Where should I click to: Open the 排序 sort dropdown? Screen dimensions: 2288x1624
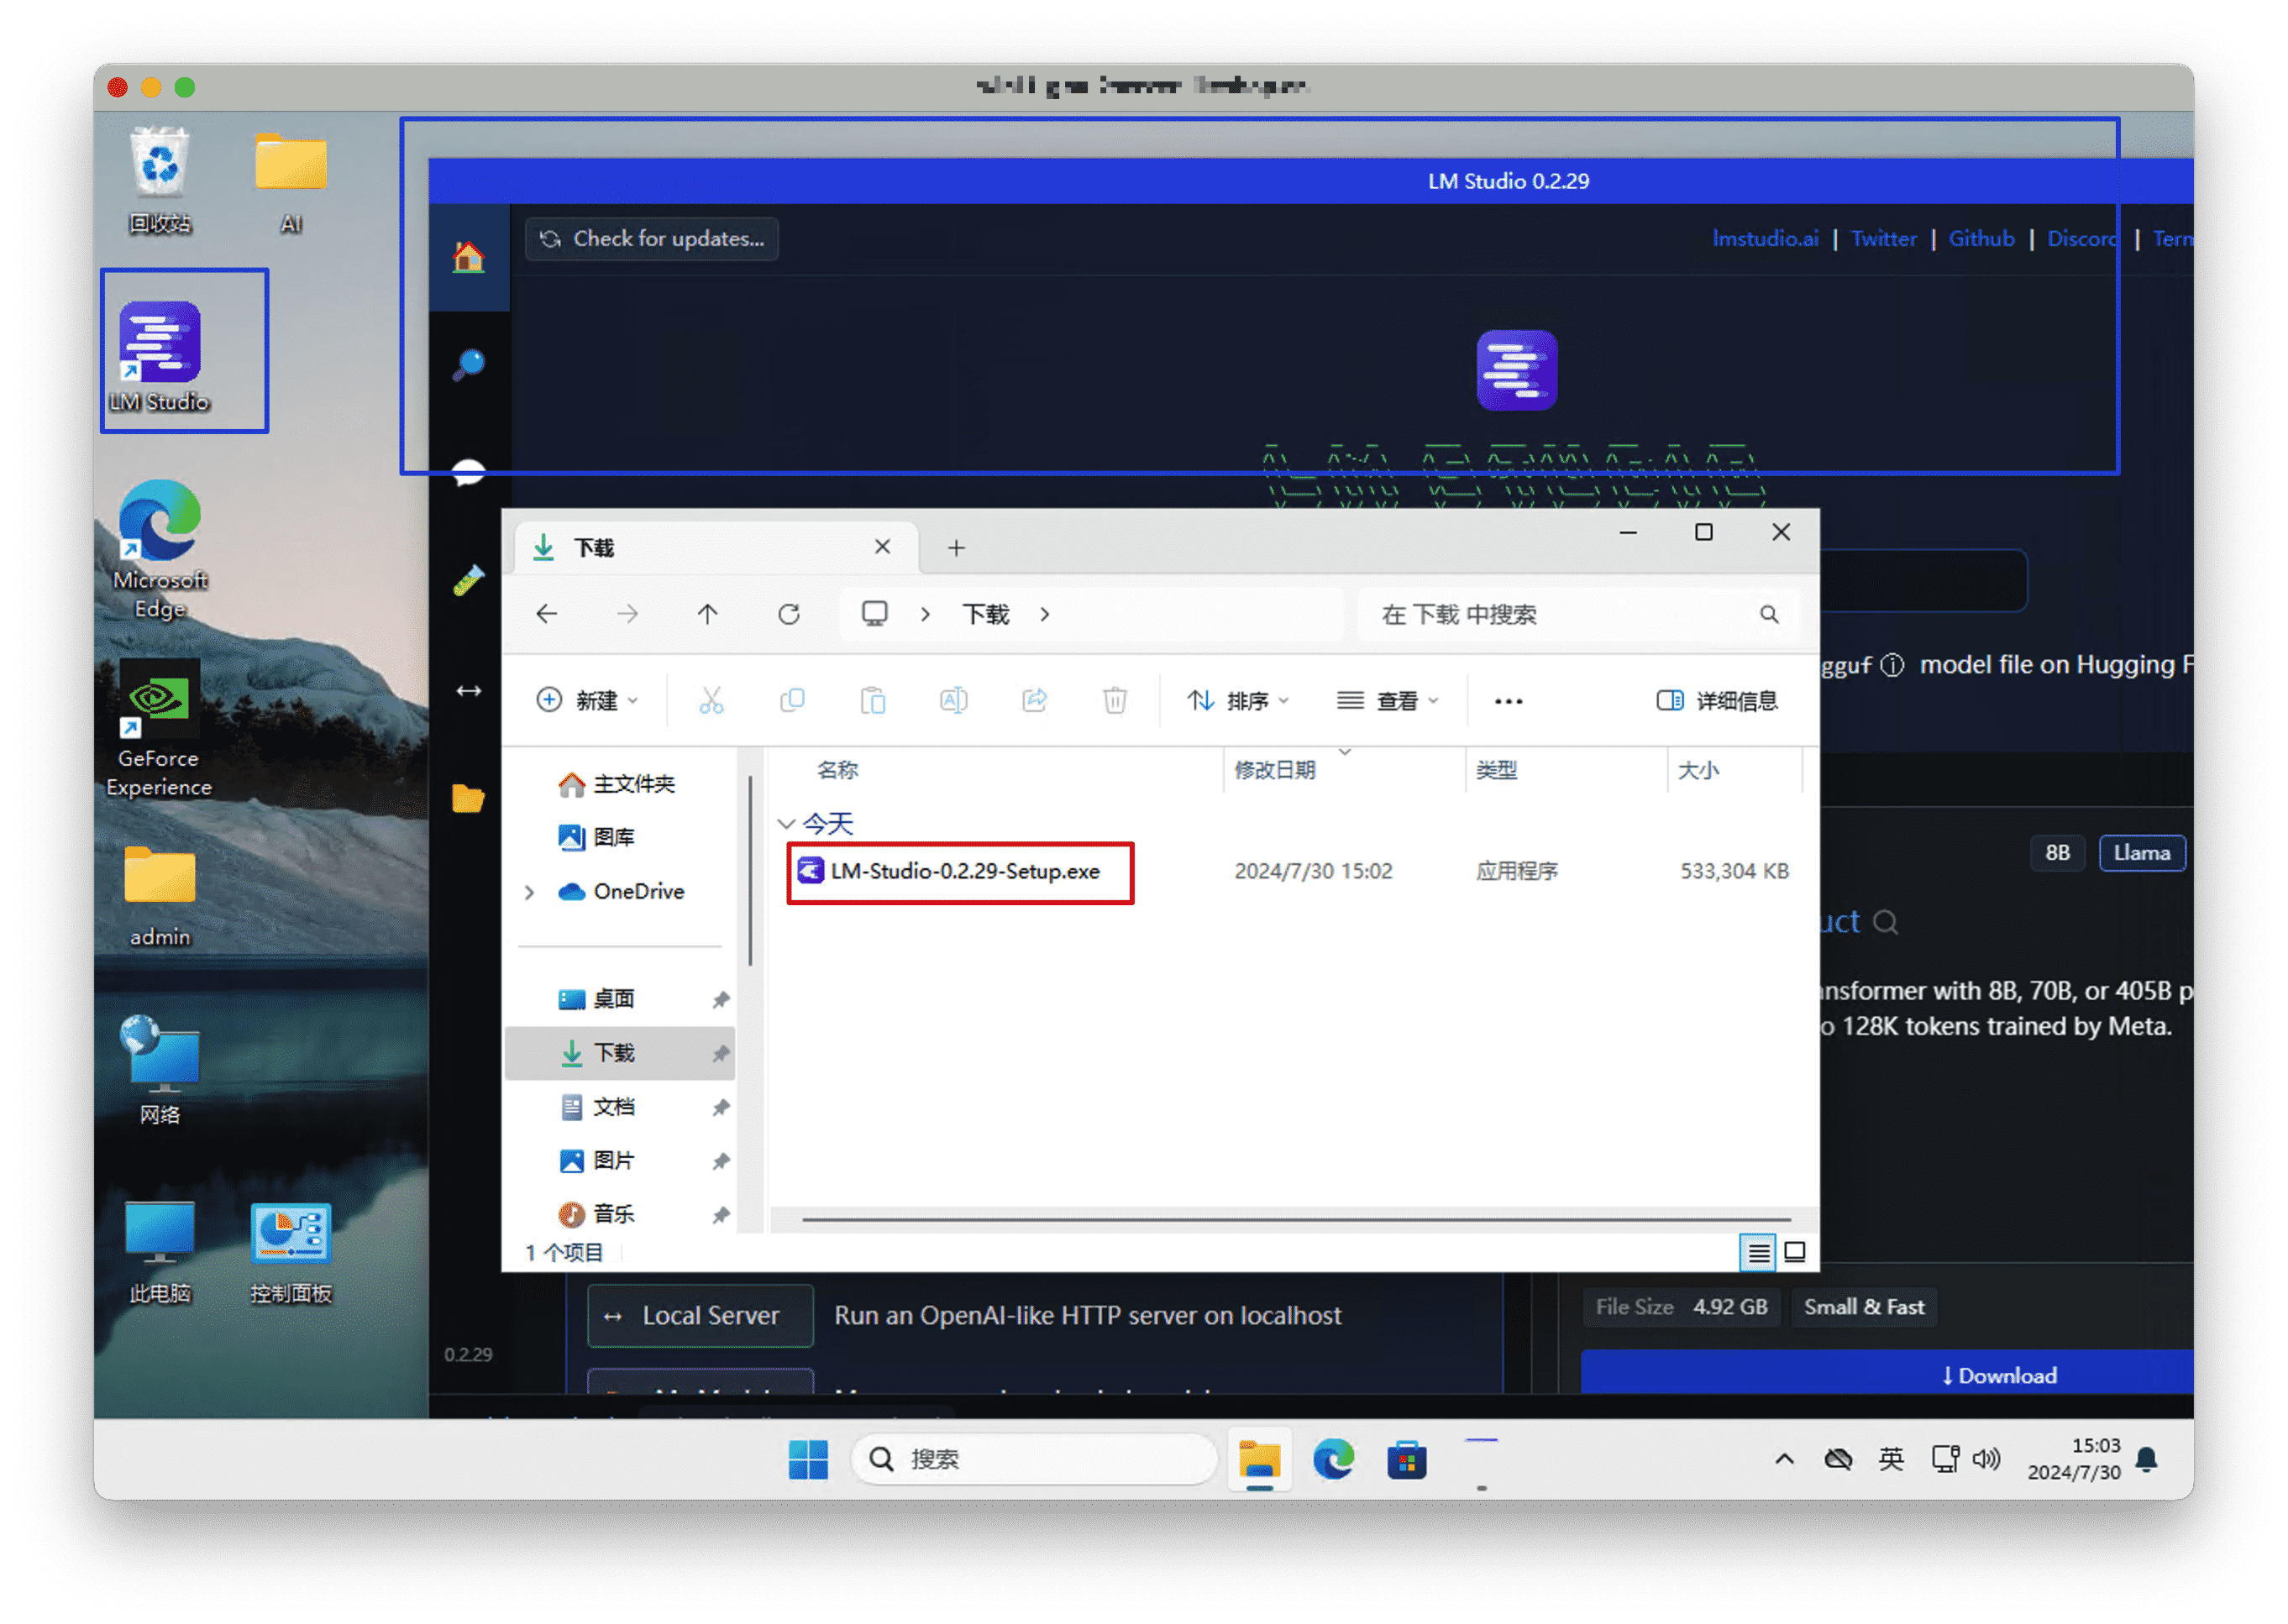tap(1238, 700)
